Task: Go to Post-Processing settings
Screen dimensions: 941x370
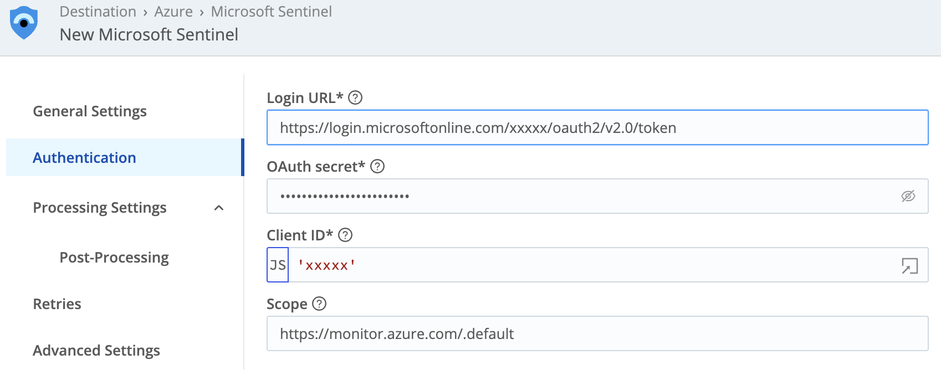Action: pyautogui.click(x=114, y=258)
